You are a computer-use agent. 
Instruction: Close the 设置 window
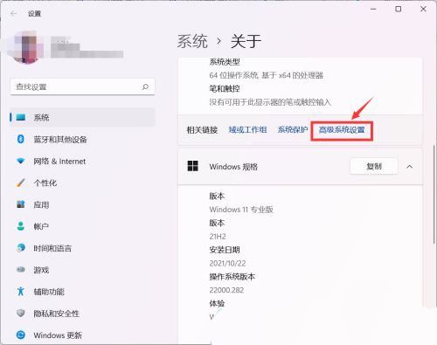point(423,10)
